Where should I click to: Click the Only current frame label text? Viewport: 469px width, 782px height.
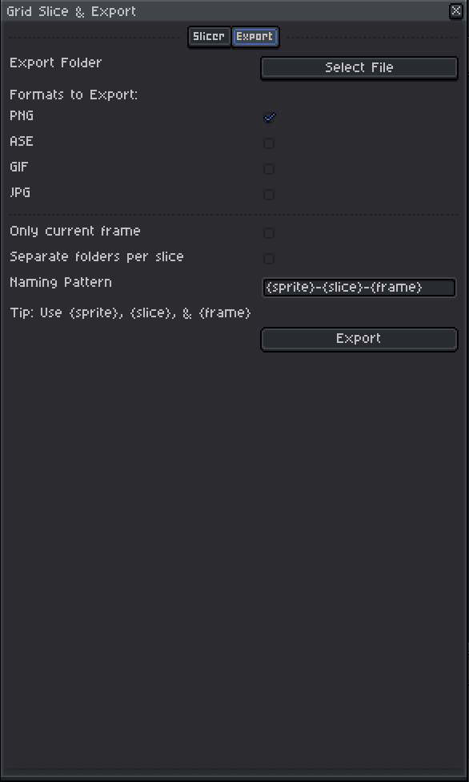(75, 232)
